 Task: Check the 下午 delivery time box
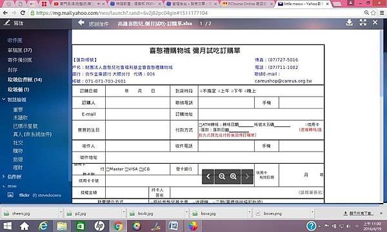point(232,91)
